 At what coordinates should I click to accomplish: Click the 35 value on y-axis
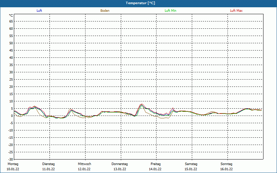pyautogui.click(x=11, y=65)
